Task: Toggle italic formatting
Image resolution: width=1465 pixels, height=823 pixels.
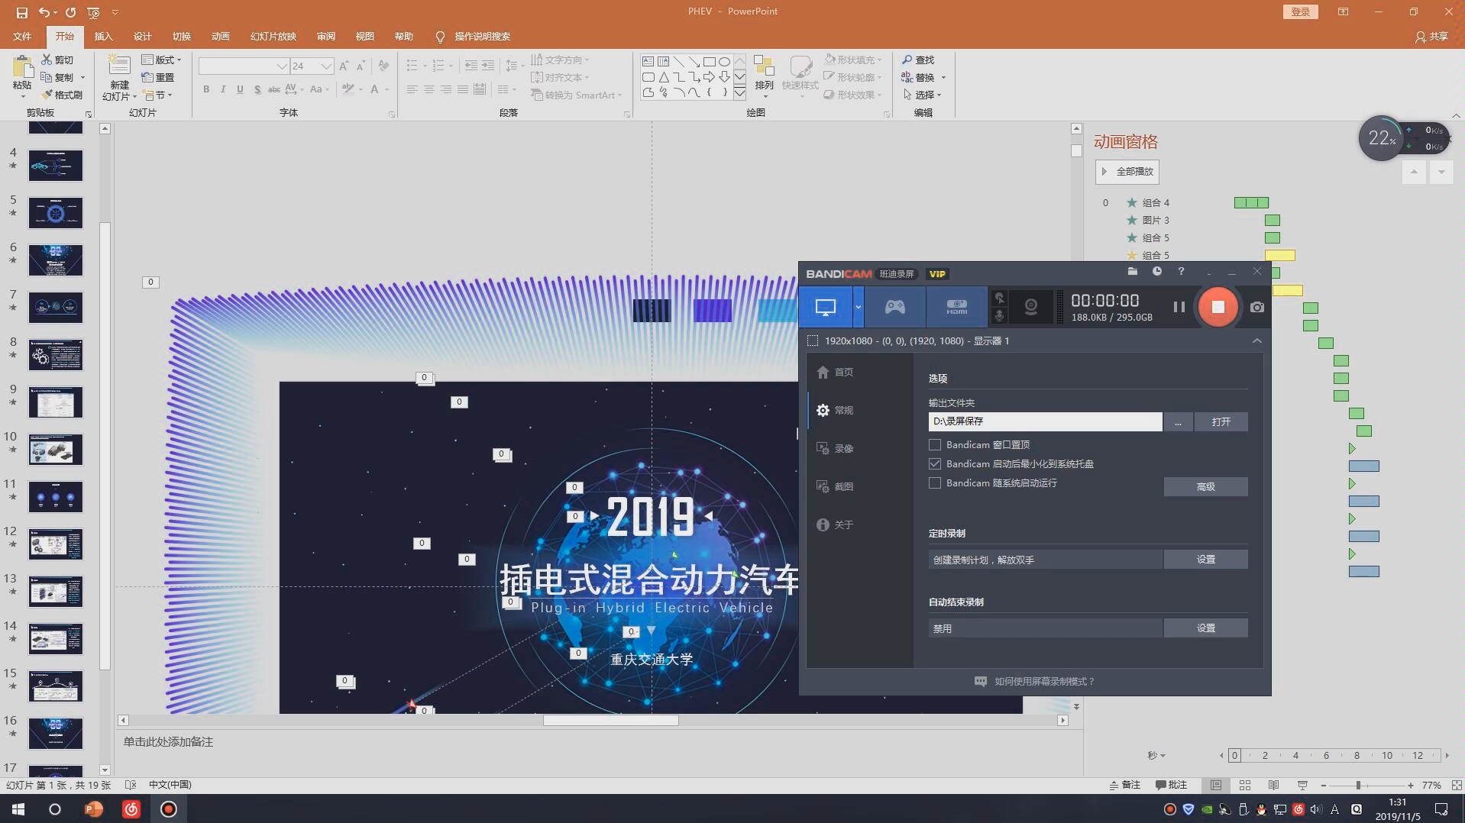Action: pos(223,89)
